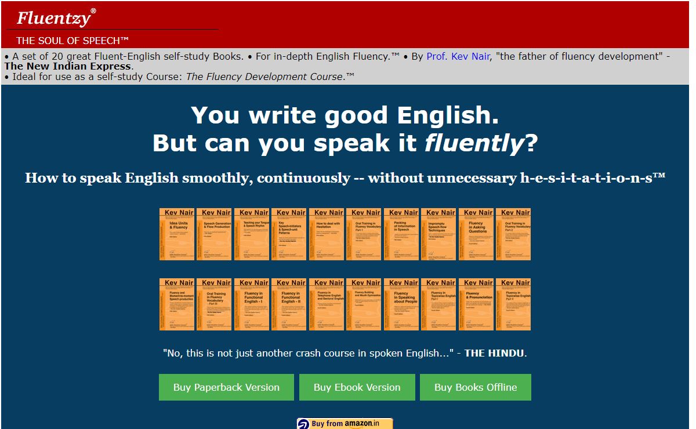
Task: Click But can you speak it fluently heading
Action: [345, 143]
